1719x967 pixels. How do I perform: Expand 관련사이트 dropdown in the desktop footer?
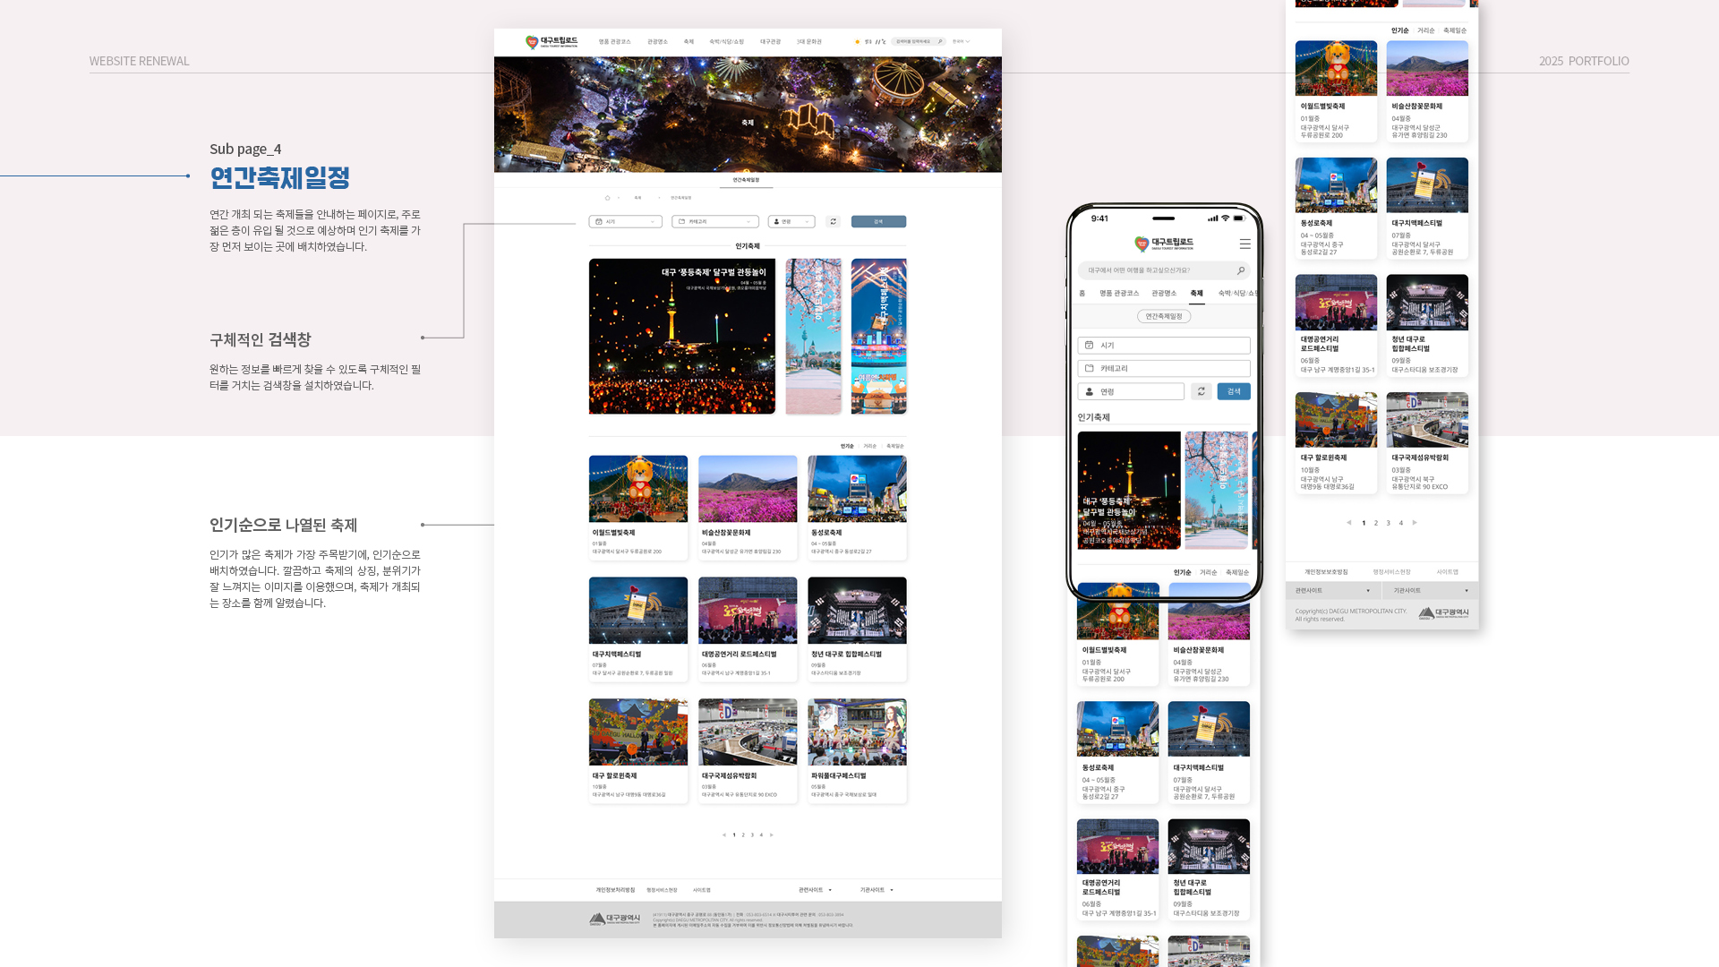[x=816, y=890]
